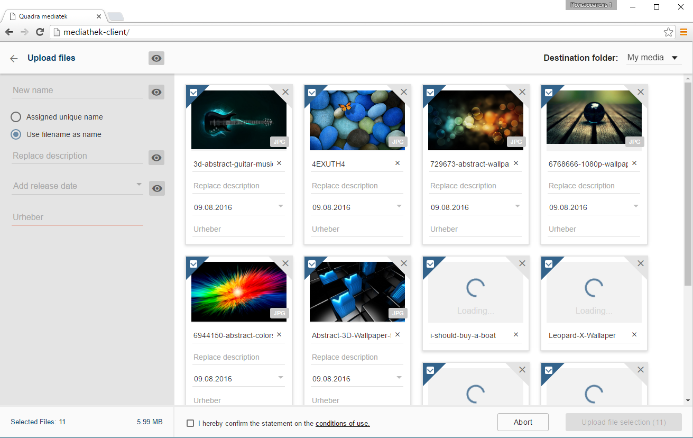Select Use filename as name radio button
Viewport: 693px width, 438px height.
coord(16,134)
